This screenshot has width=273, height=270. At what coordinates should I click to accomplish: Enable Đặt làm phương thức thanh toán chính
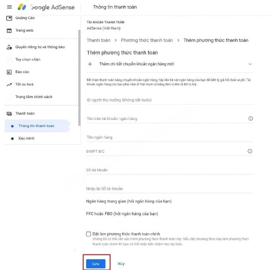89,234
